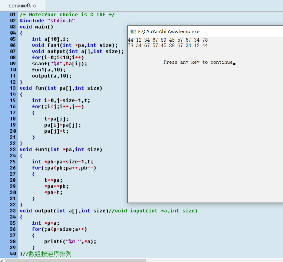Viewport: 283px width, 262px height.
Task: Click the horizontal scrollbar at bottom
Action: click(76, 260)
